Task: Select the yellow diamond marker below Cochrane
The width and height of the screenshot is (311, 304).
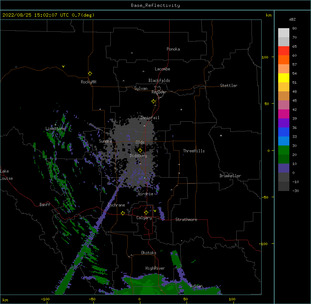Action: [123, 213]
